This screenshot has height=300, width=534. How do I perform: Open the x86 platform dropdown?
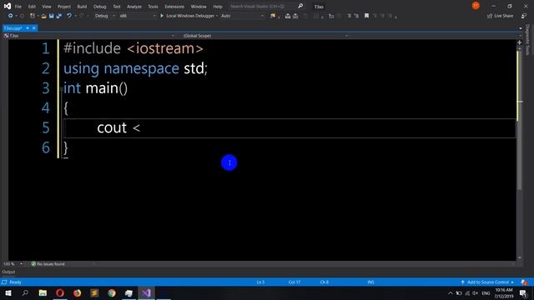(138, 16)
